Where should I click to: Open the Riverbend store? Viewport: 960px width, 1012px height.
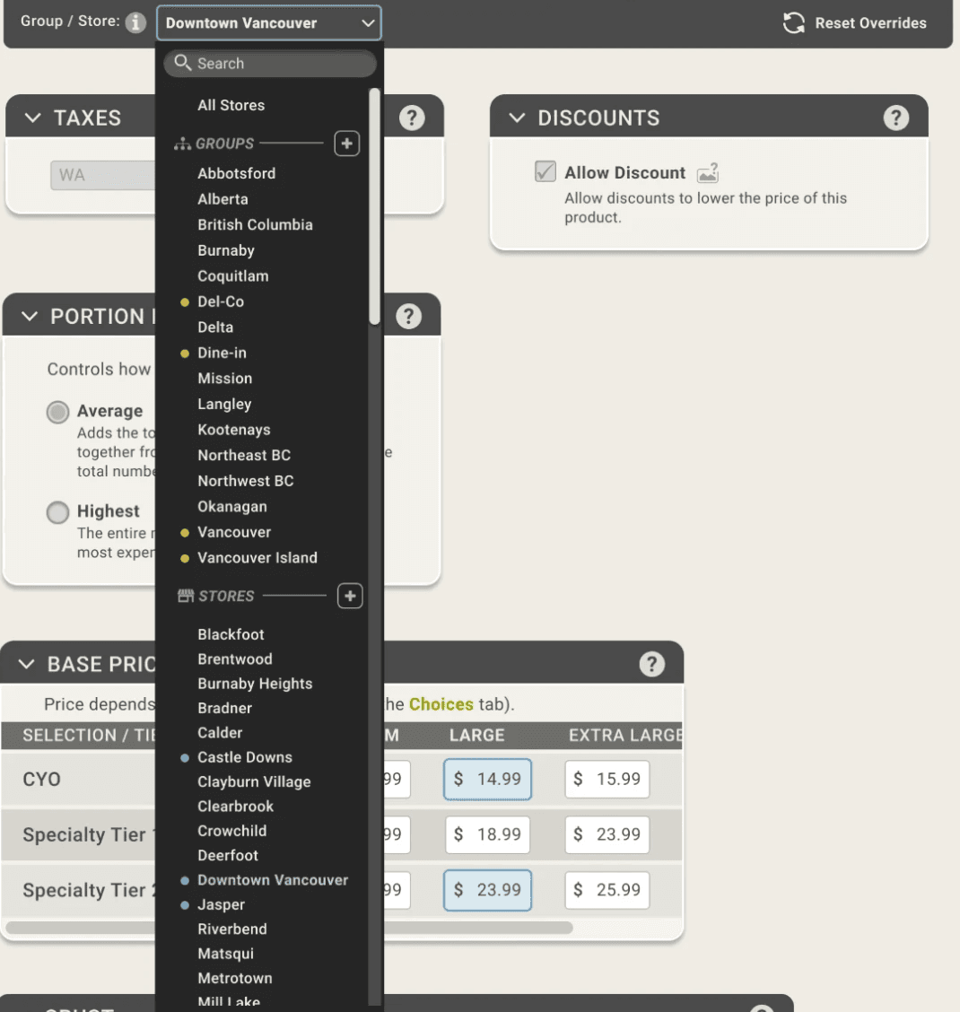[x=232, y=929]
